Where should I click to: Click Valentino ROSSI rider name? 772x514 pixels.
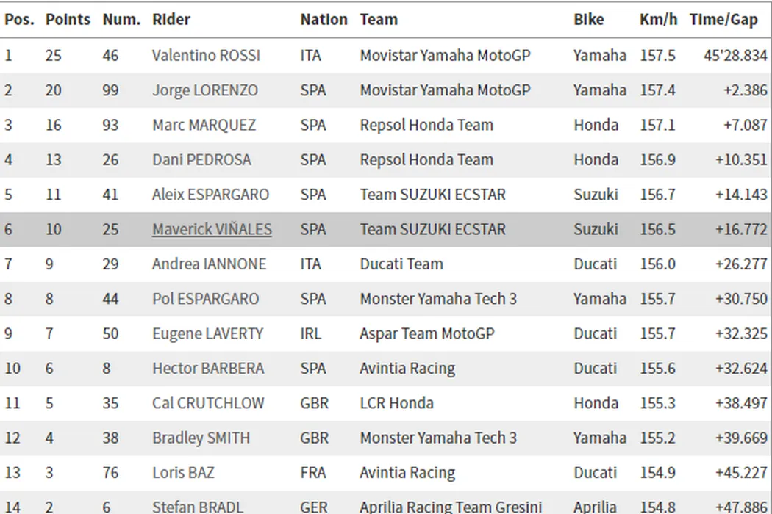pyautogui.click(x=206, y=56)
